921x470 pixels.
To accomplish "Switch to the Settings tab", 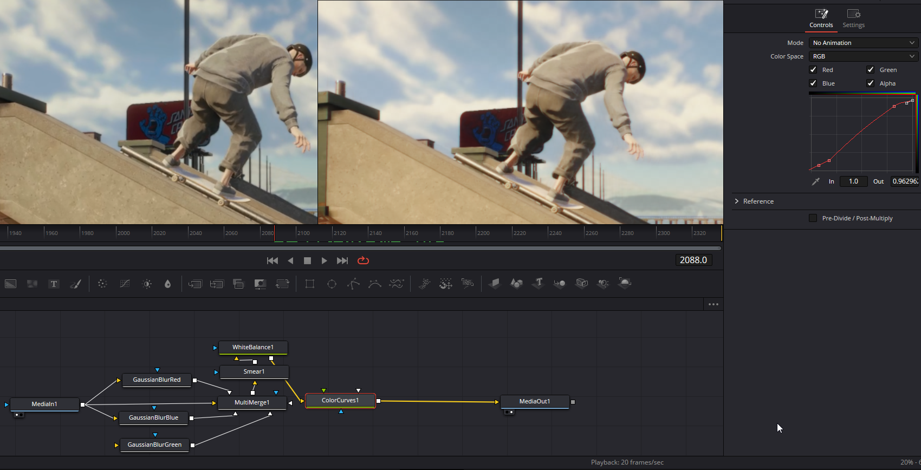I will 853,18.
